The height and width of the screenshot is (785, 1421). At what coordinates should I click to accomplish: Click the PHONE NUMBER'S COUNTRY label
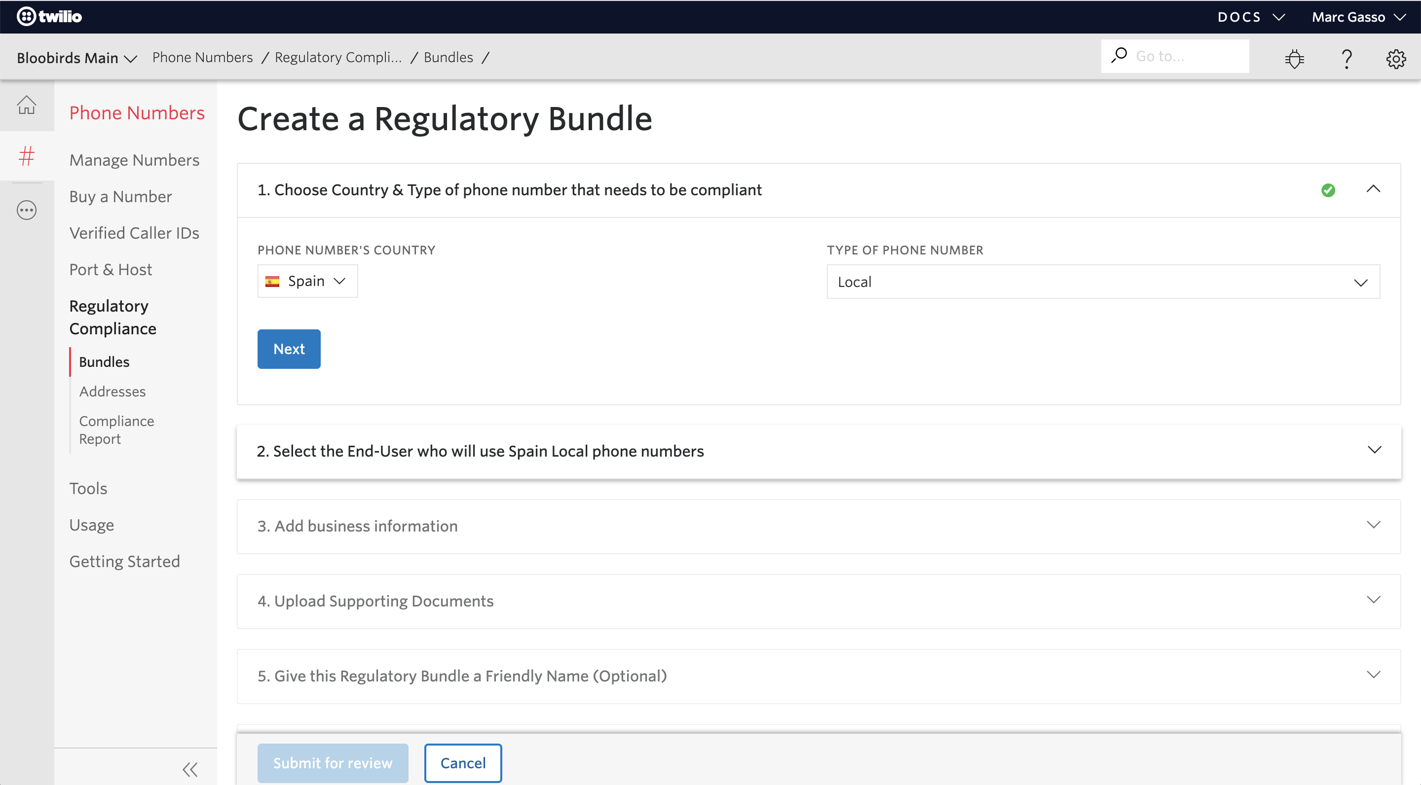346,250
